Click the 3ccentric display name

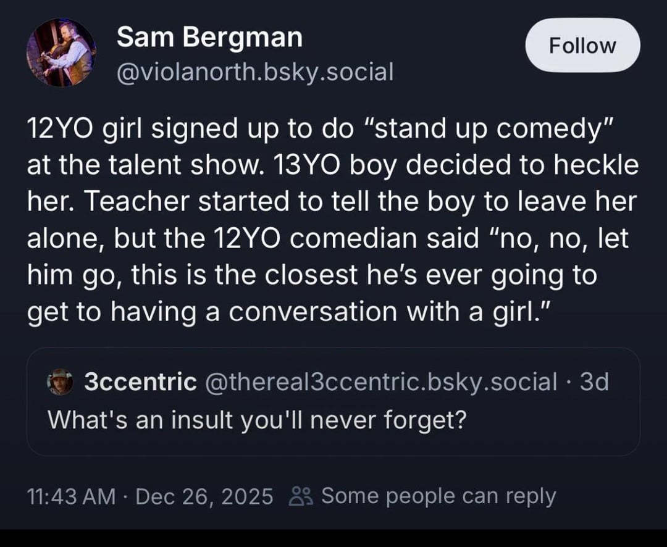140,382
